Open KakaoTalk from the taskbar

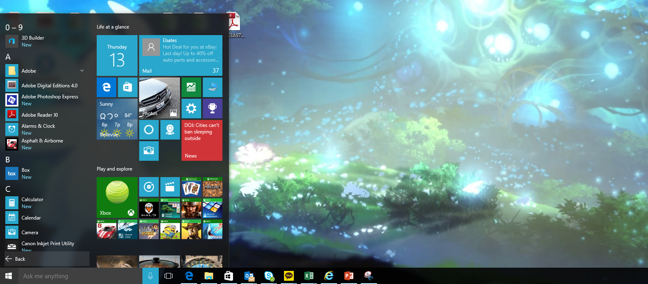pyautogui.click(x=289, y=276)
